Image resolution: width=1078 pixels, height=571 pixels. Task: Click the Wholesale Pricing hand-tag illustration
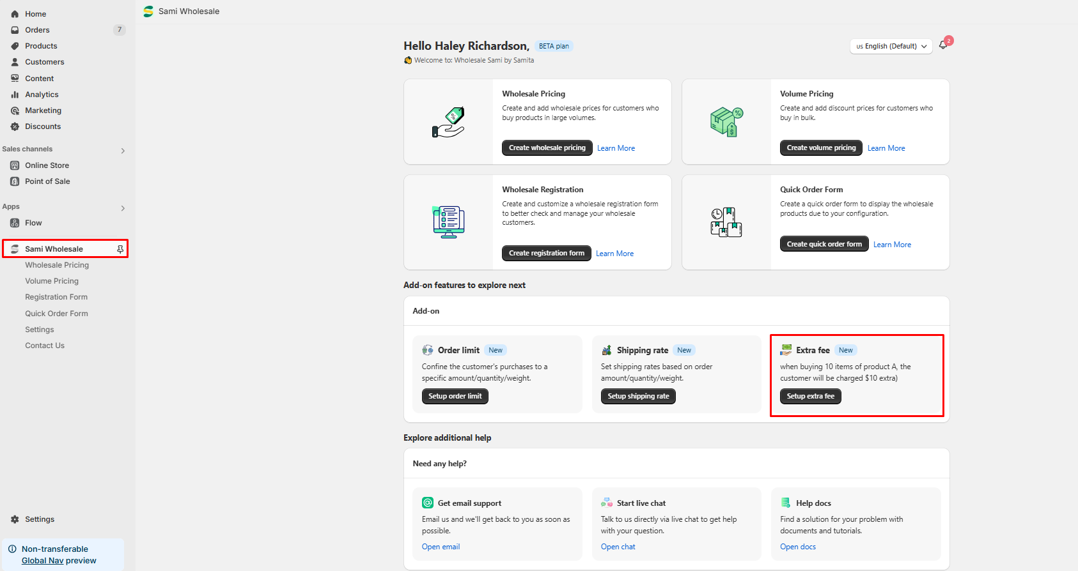(448, 122)
